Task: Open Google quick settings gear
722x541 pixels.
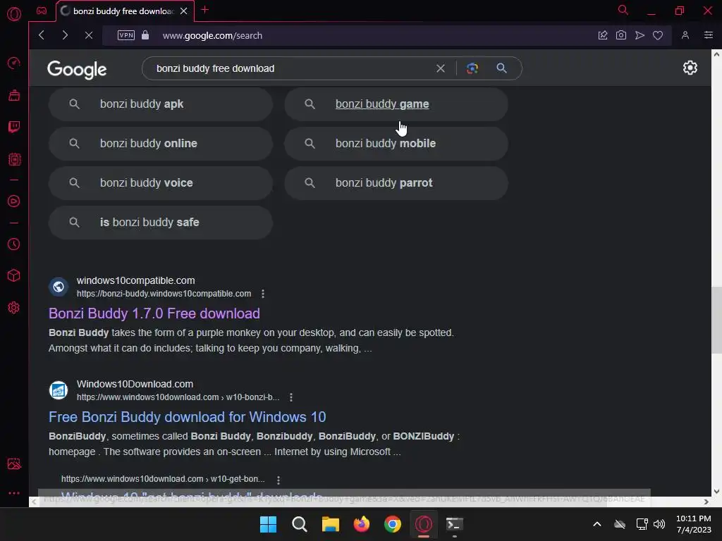Action: coord(690,68)
